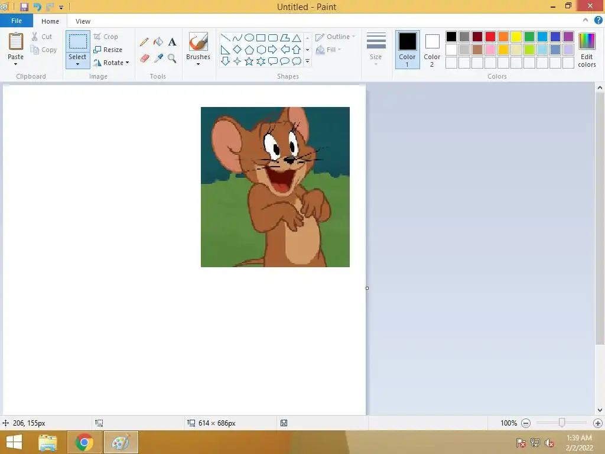605x454 pixels.
Task: Open the File menu
Action: click(x=17, y=21)
